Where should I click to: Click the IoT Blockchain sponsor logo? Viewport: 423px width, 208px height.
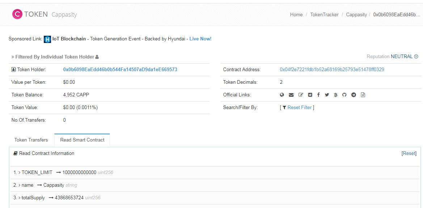point(47,39)
